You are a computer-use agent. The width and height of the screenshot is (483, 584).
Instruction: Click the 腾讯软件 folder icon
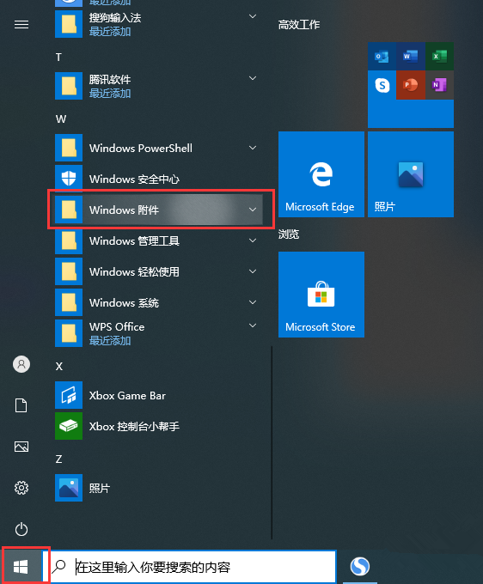point(69,86)
